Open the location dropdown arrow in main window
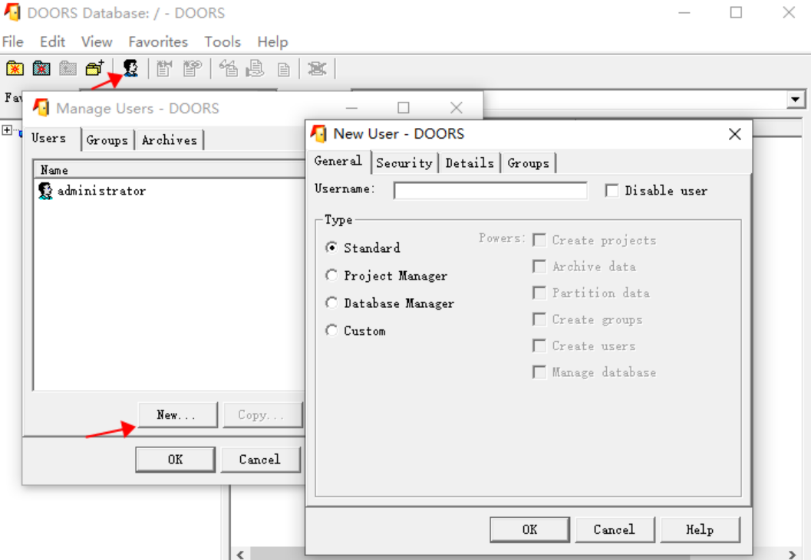811x560 pixels. click(x=796, y=99)
